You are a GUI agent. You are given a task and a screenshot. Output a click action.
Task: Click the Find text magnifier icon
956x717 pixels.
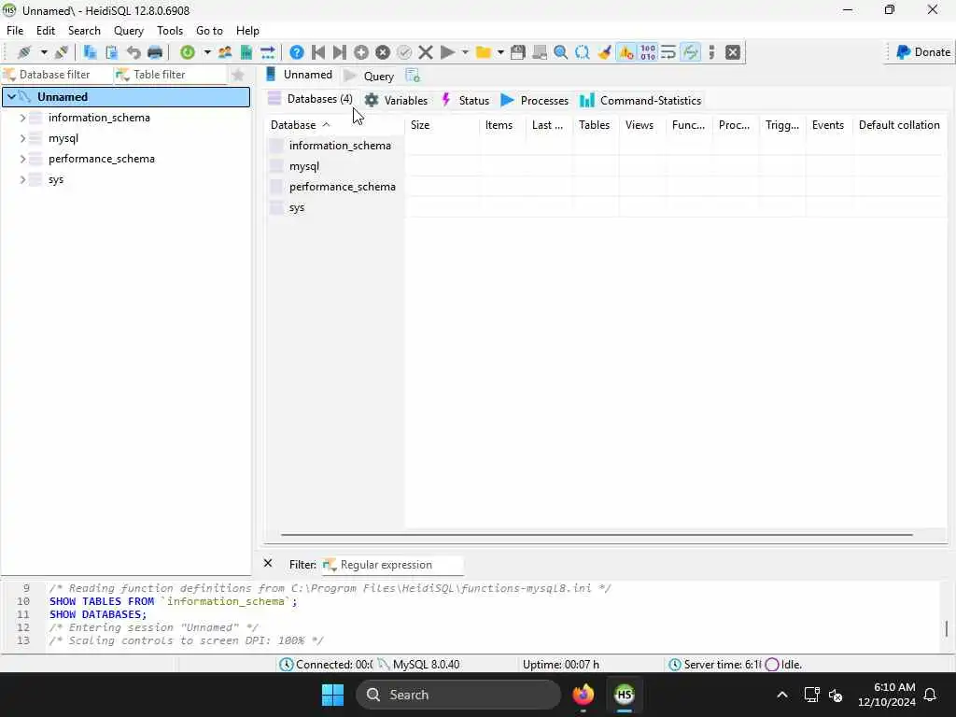point(561,52)
